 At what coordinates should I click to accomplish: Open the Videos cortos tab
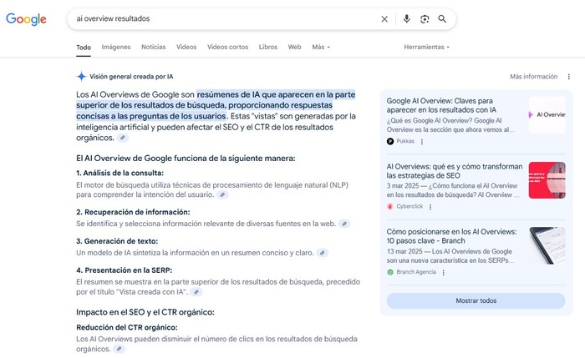click(227, 47)
